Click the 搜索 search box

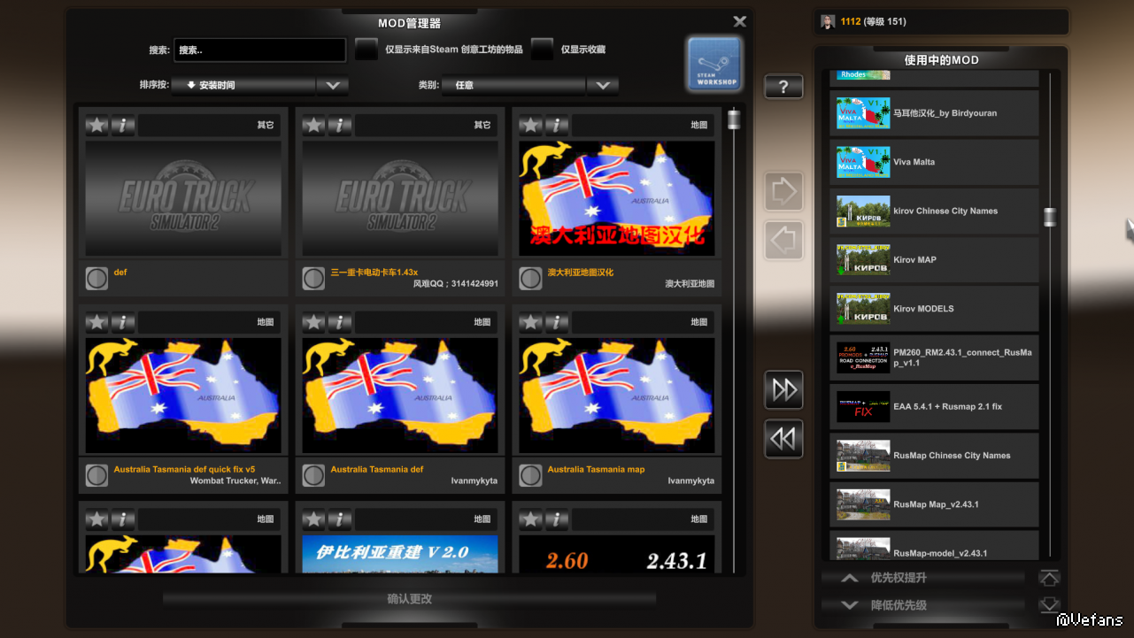(x=259, y=50)
